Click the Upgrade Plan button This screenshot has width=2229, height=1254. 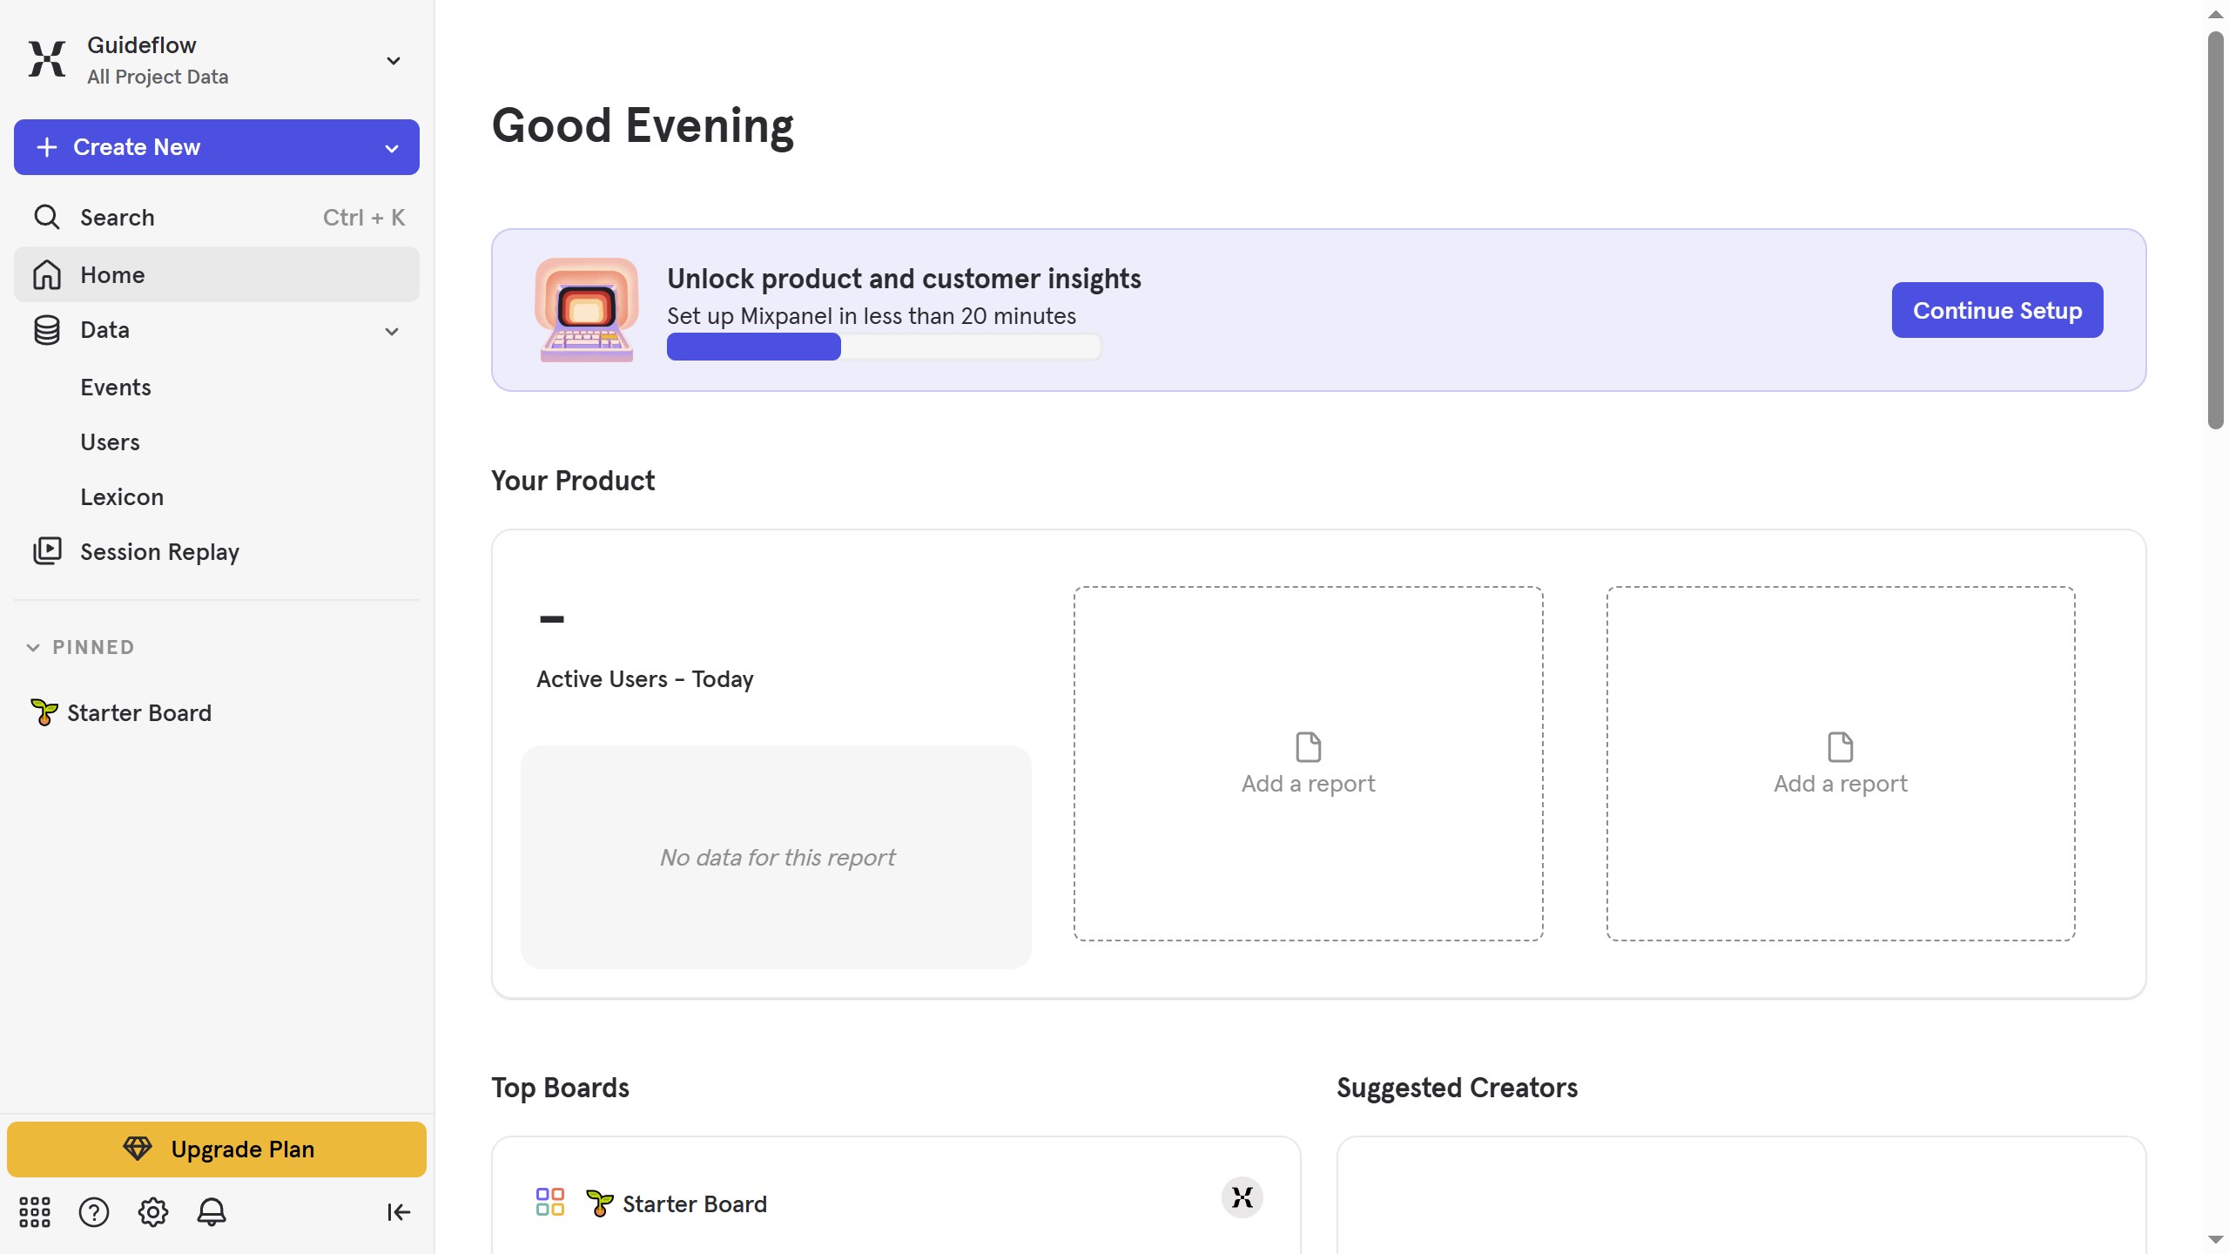click(x=217, y=1149)
